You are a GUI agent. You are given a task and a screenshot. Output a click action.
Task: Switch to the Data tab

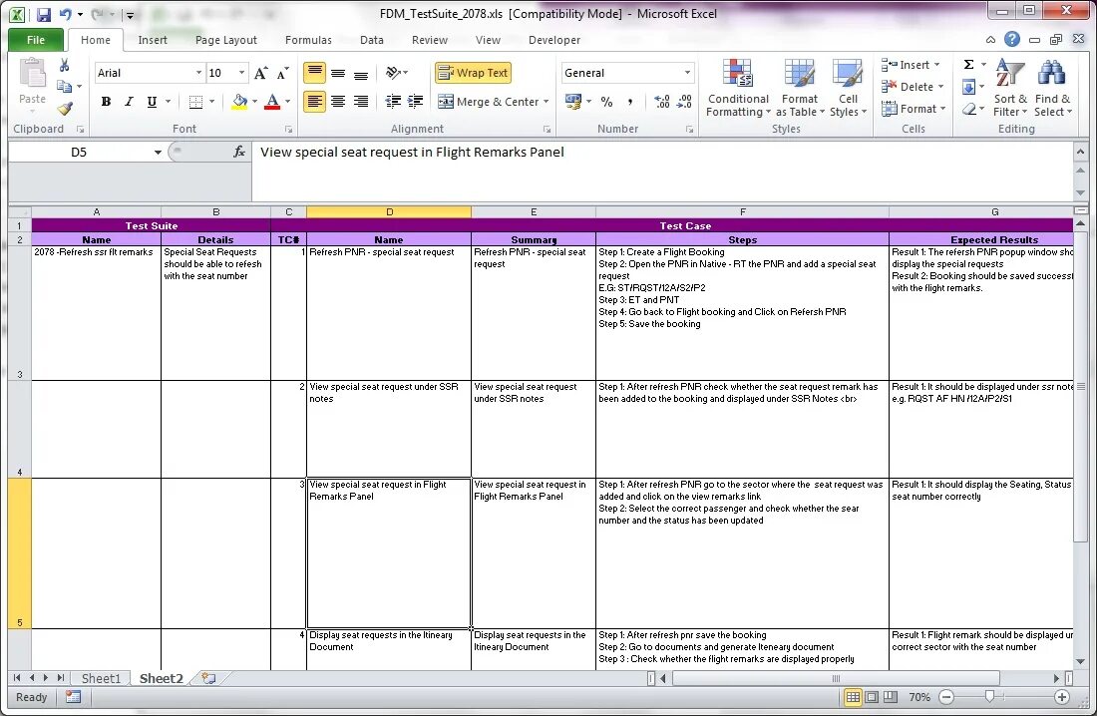(372, 40)
